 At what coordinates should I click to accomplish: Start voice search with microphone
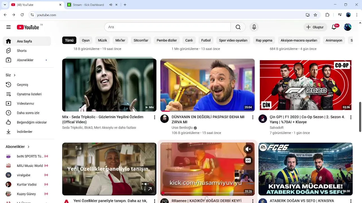tap(254, 27)
